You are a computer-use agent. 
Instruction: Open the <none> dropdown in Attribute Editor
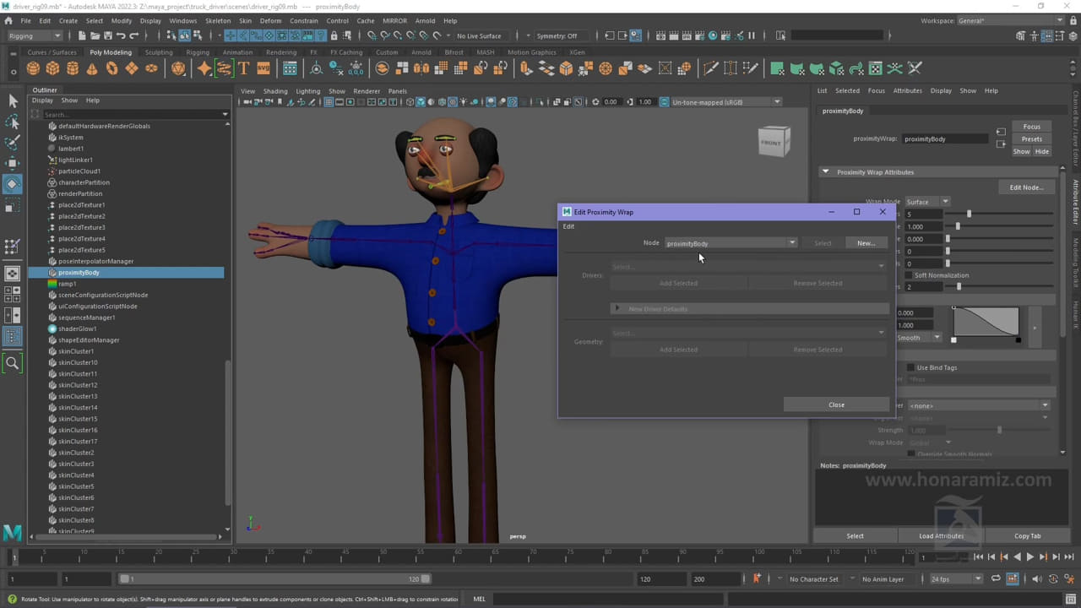tap(978, 405)
